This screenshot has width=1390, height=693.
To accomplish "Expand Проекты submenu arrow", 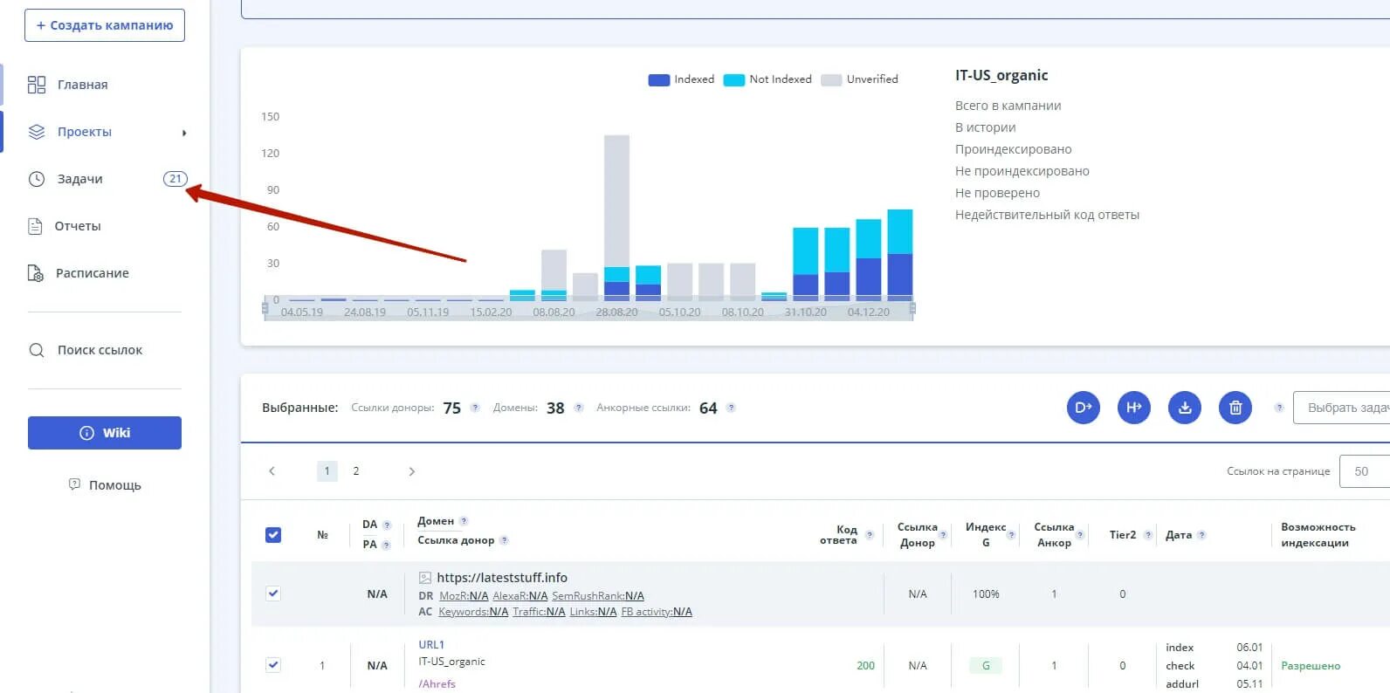I will pyautogui.click(x=184, y=133).
